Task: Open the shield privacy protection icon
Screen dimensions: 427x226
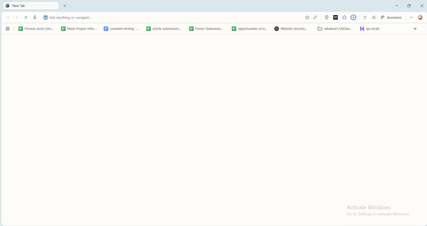Action: point(327,17)
